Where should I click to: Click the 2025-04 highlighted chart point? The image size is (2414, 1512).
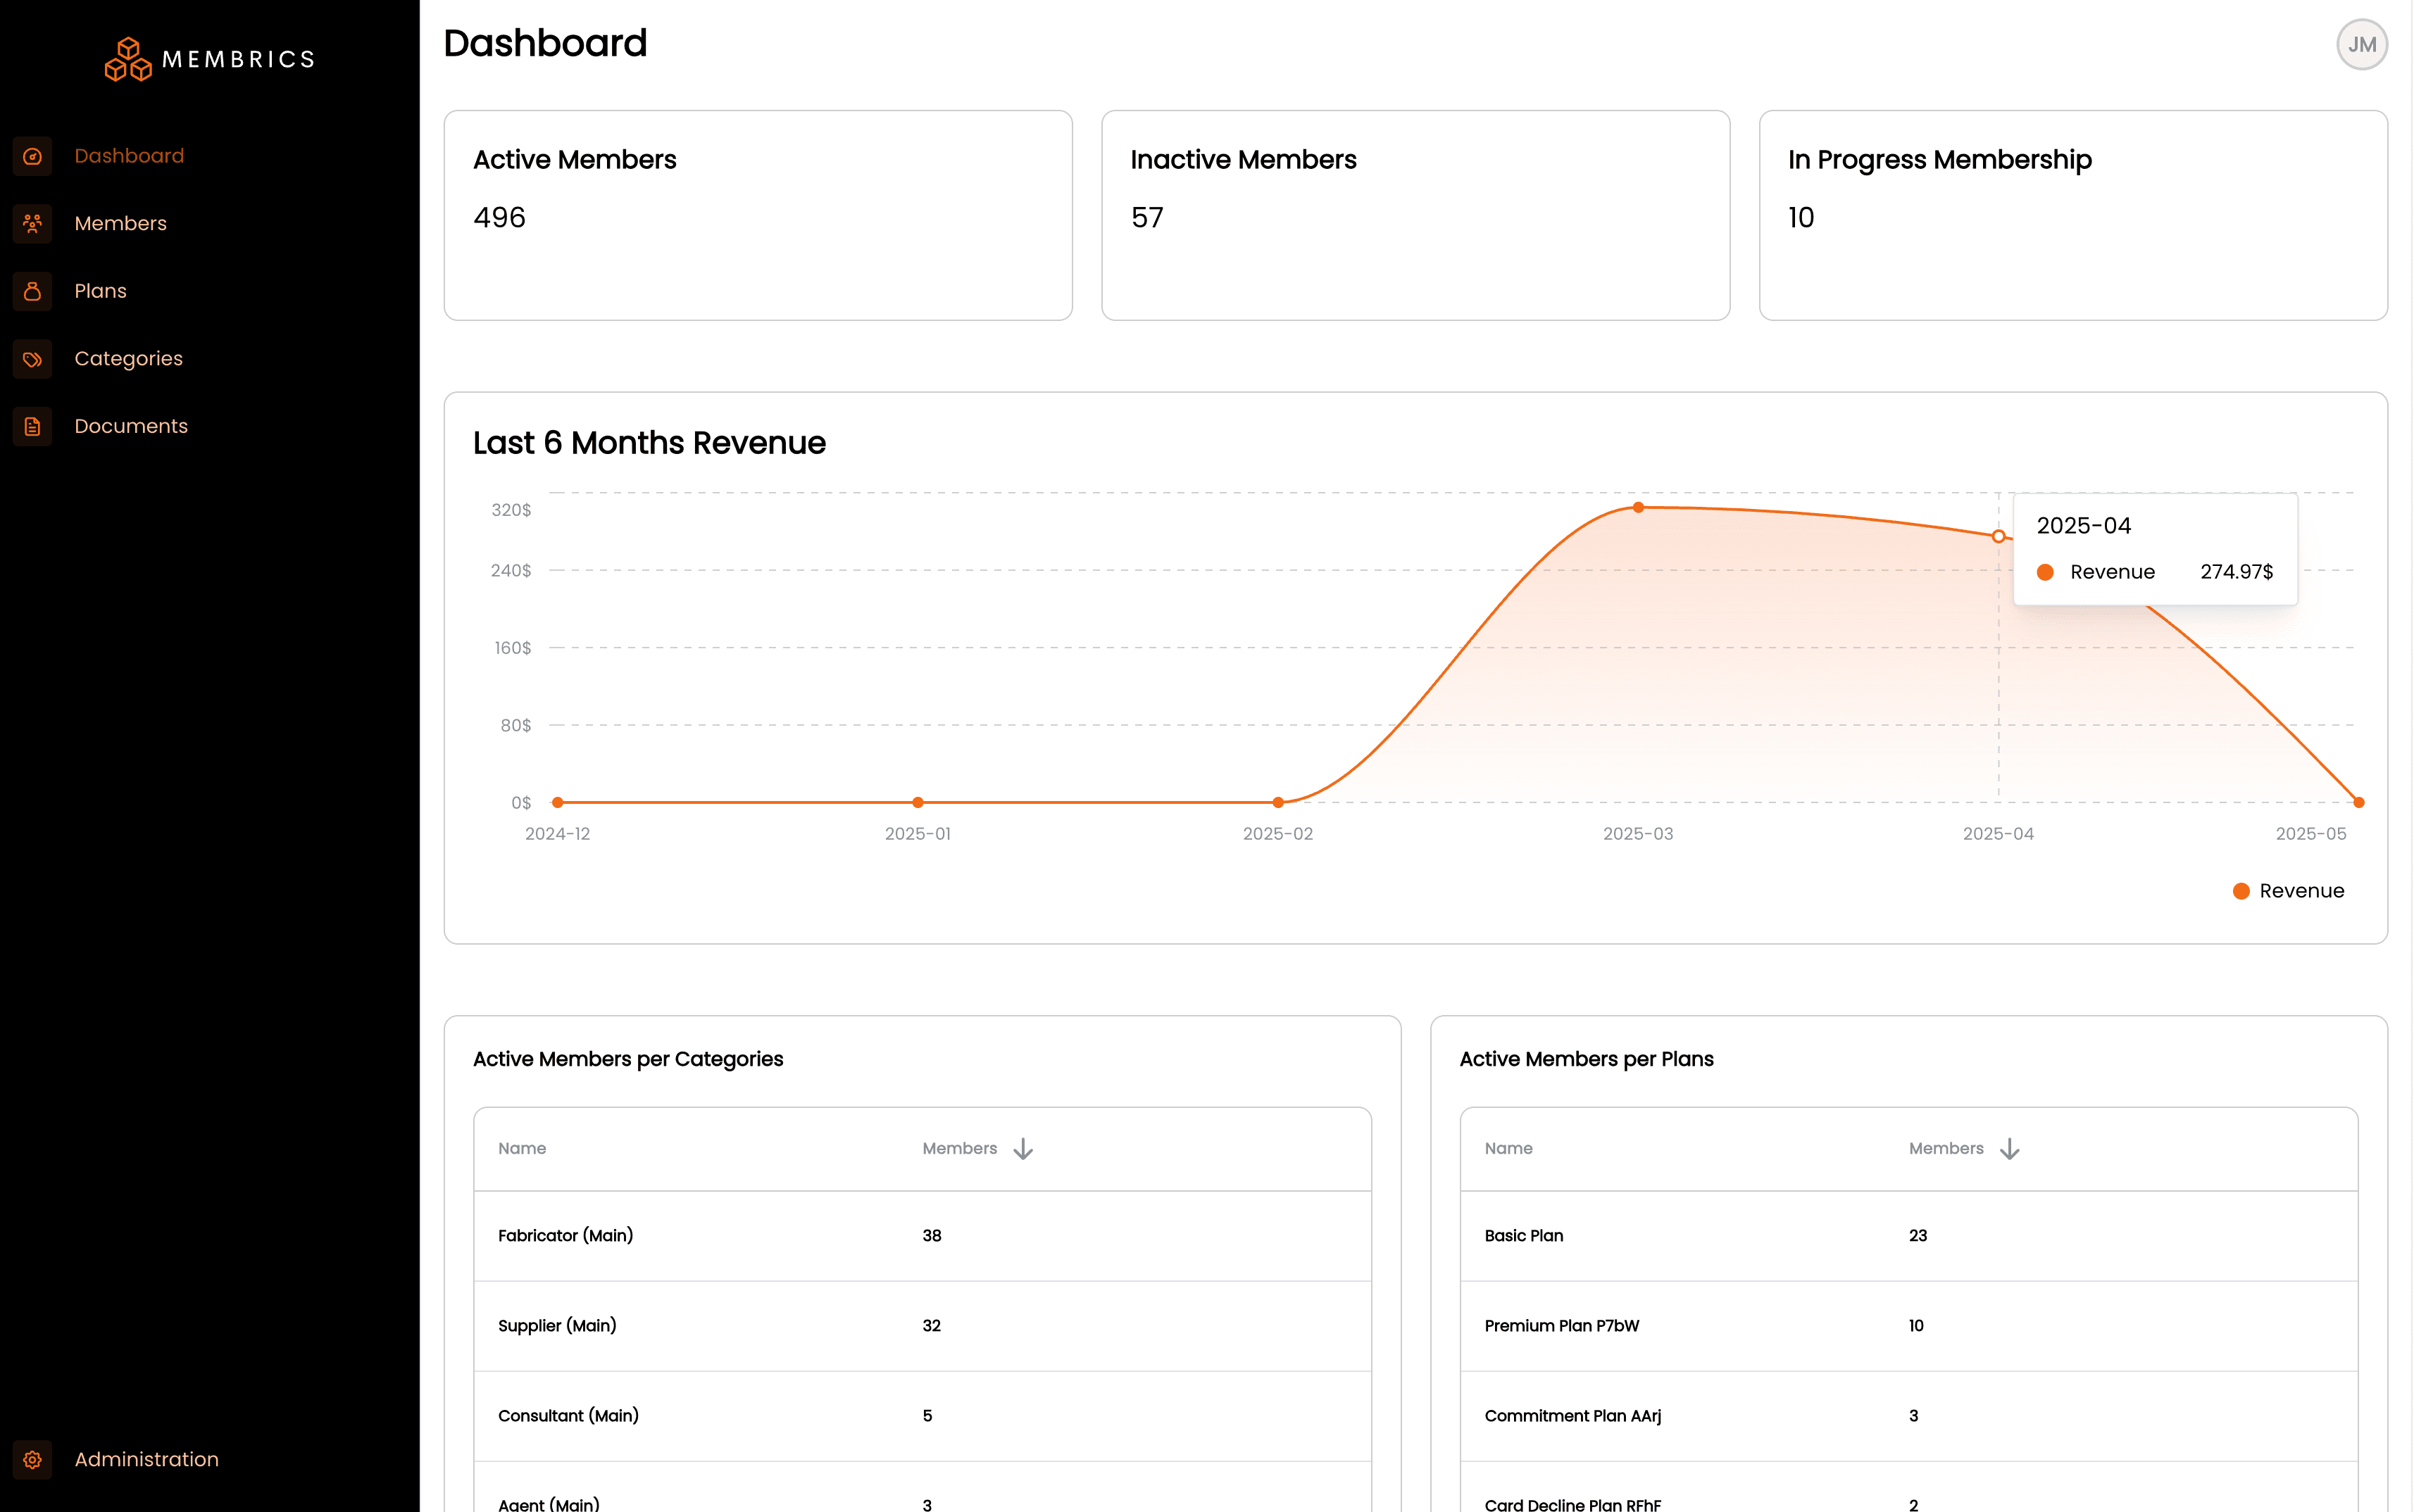[x=1998, y=537]
